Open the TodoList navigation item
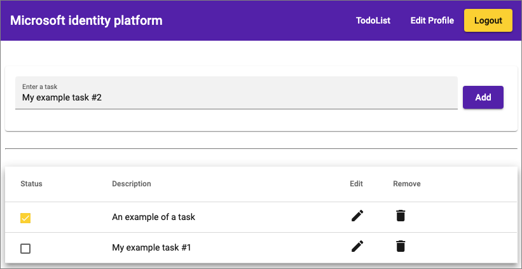This screenshot has height=269, width=522. [373, 20]
